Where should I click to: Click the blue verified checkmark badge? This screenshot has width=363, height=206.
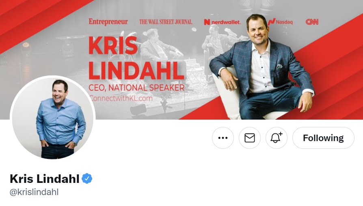tap(87, 178)
